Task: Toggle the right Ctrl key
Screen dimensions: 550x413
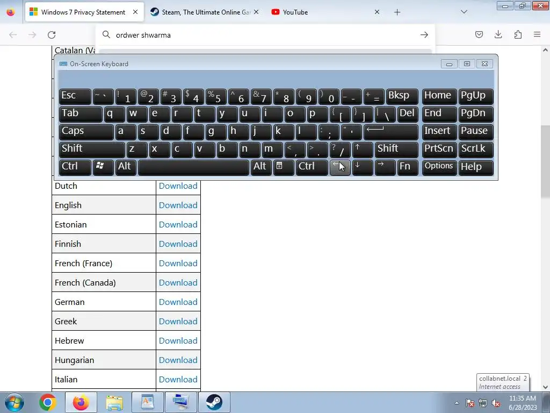Action: [312, 167]
